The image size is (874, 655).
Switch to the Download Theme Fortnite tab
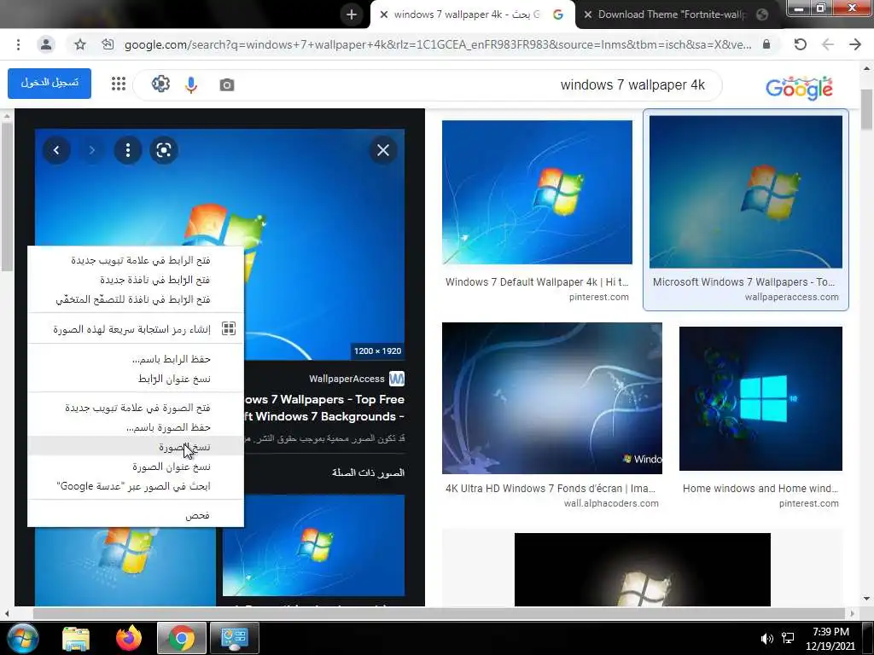tap(672, 14)
